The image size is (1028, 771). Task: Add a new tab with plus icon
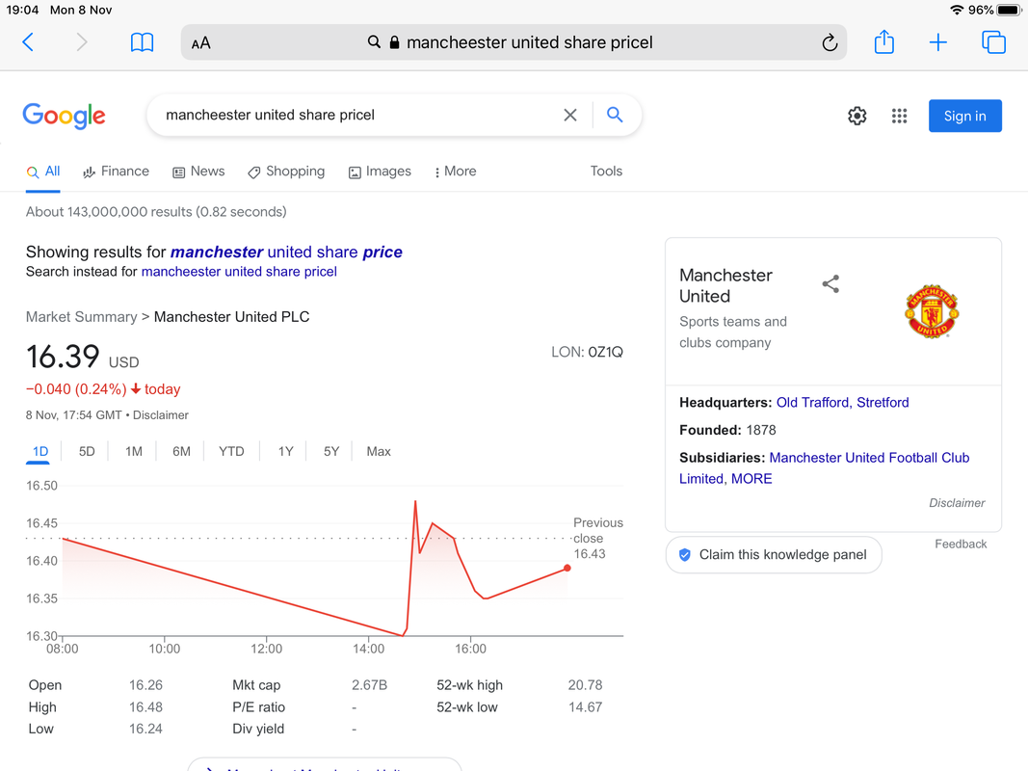pyautogui.click(x=938, y=42)
